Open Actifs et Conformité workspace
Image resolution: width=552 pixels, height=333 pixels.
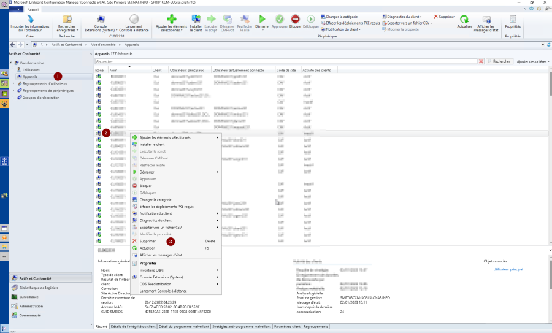click(51, 278)
